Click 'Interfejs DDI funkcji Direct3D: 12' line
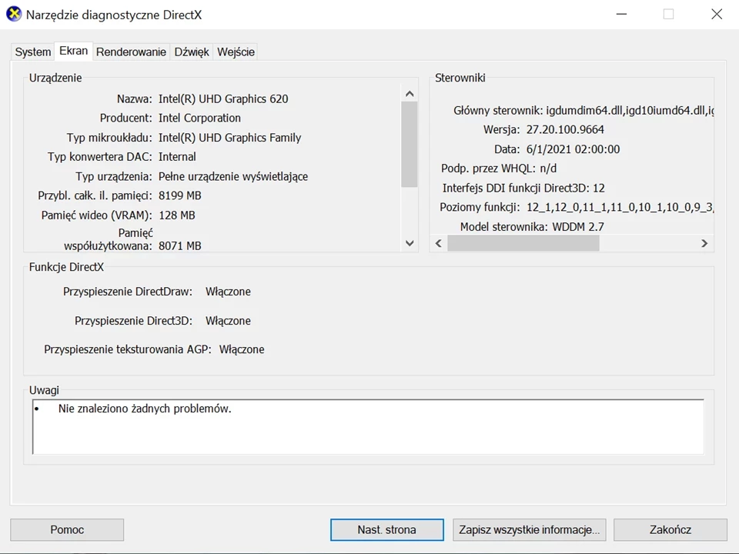Screen dimensions: 739x554 pyautogui.click(x=523, y=188)
